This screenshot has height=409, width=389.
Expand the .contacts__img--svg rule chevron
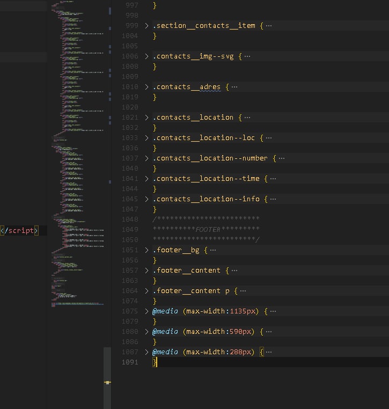(146, 56)
